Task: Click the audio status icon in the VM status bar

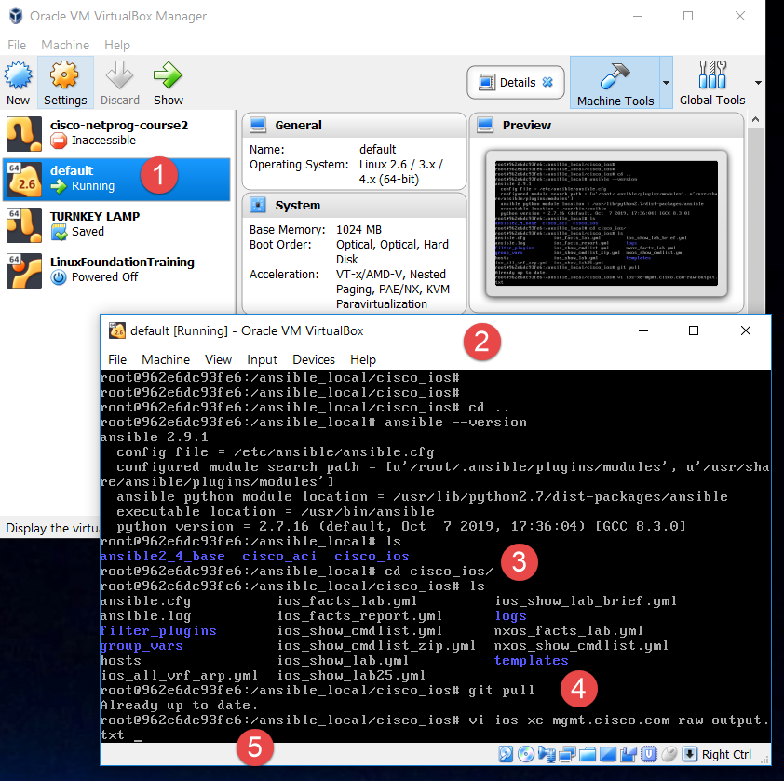Action: pos(547,754)
